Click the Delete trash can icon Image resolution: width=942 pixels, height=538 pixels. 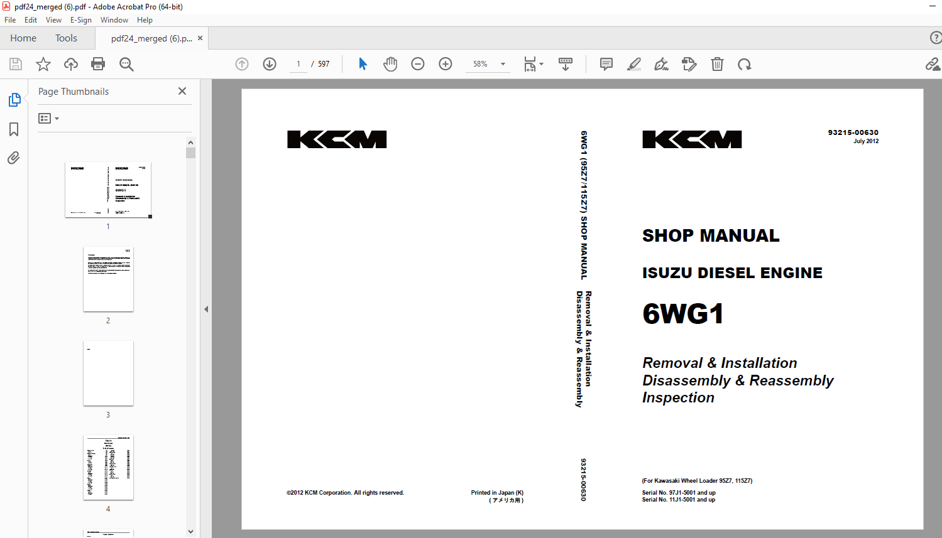717,64
